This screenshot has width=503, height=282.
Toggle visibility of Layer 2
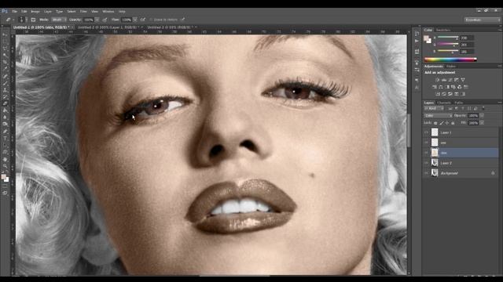(x=426, y=163)
